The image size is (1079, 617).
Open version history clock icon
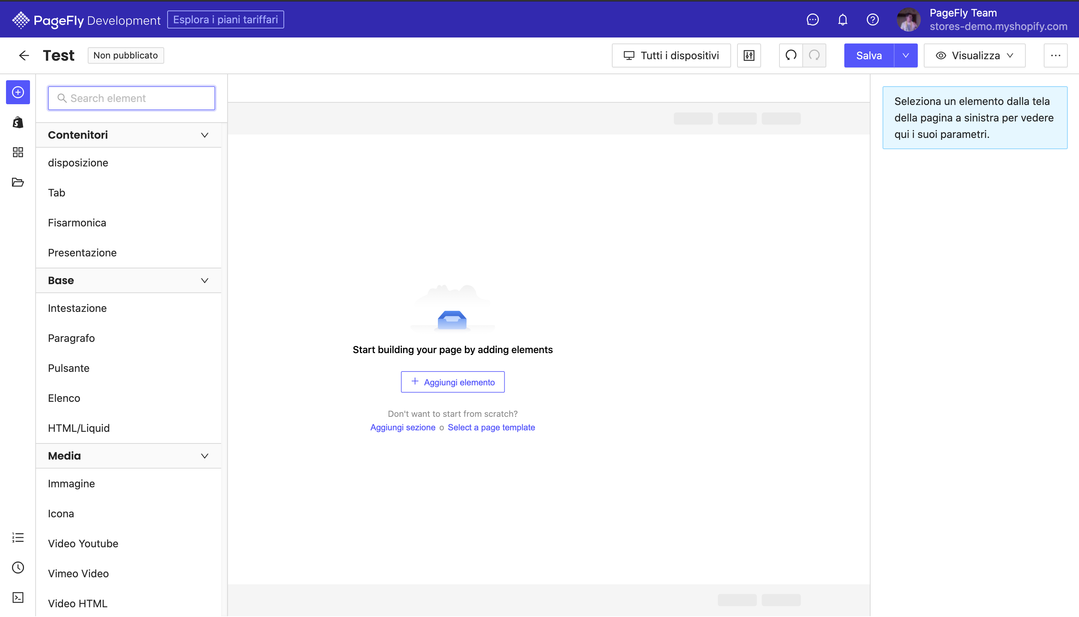[18, 568]
